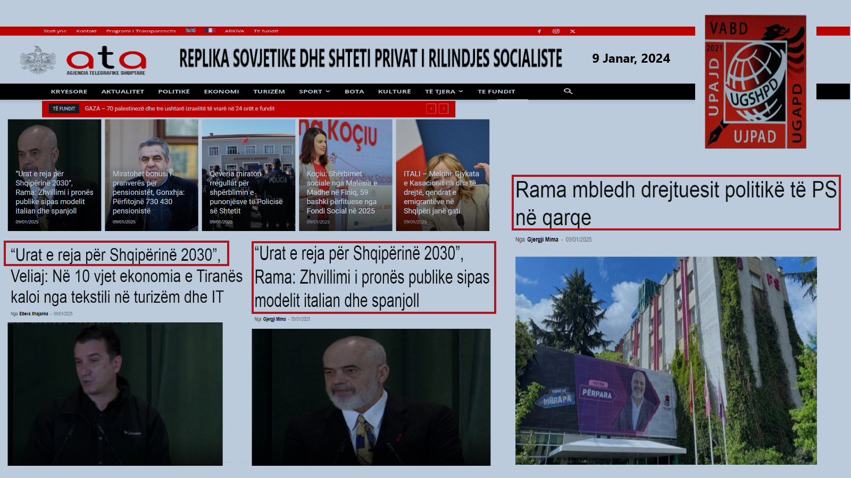Expand the TË TJERA dropdown menu
The width and height of the screenshot is (851, 478).
coord(444,92)
